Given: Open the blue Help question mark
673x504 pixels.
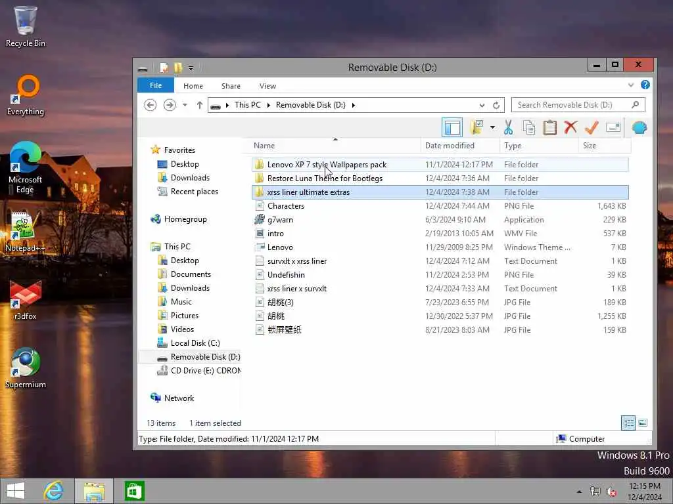Looking at the screenshot, I should pos(645,85).
